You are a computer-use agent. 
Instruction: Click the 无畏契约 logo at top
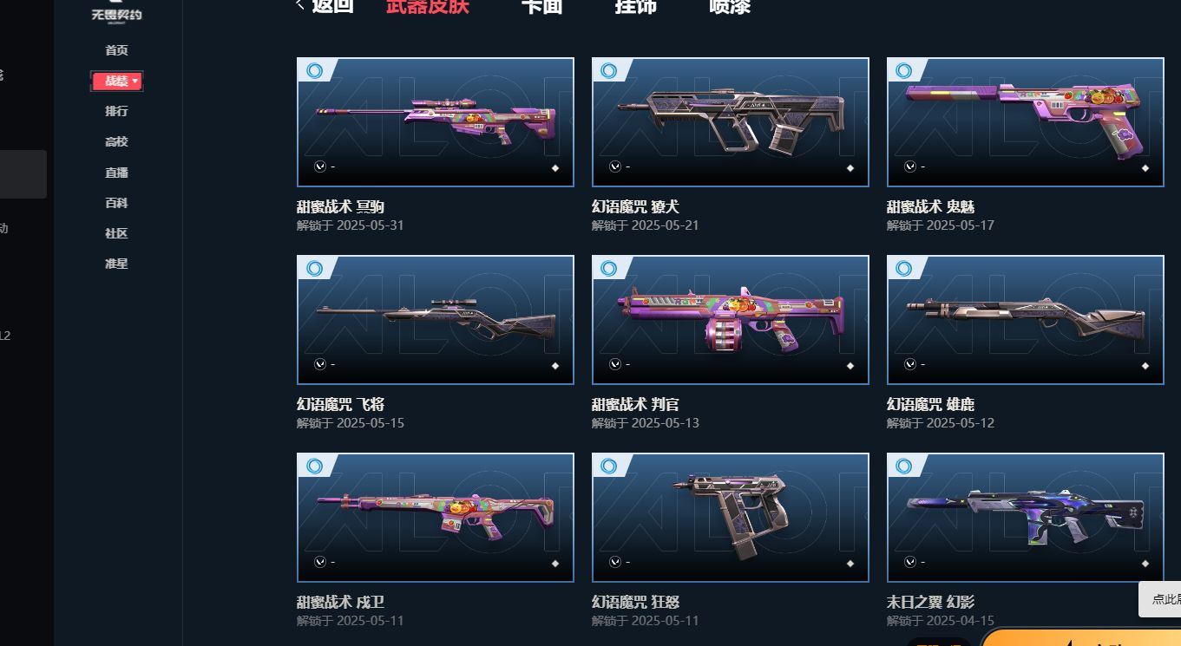coord(117,12)
